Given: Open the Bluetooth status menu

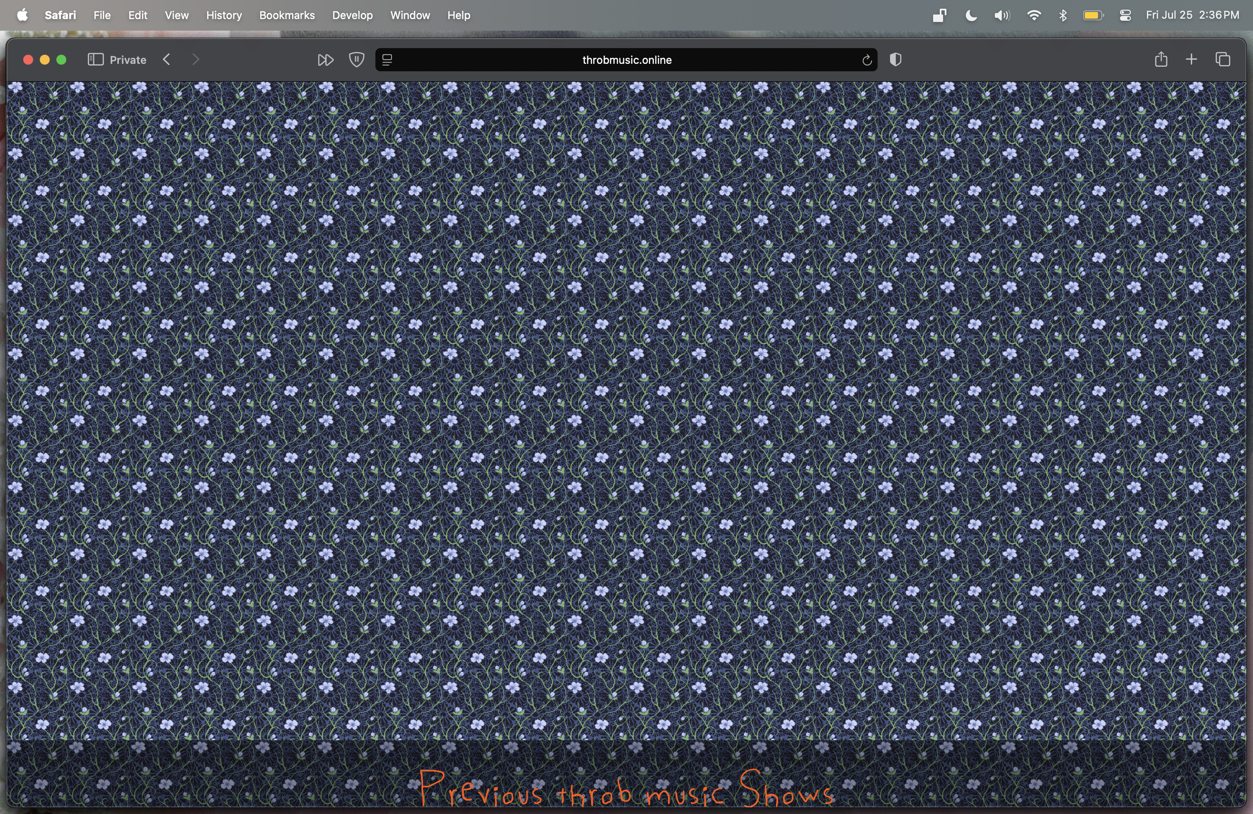Looking at the screenshot, I should 1063,15.
